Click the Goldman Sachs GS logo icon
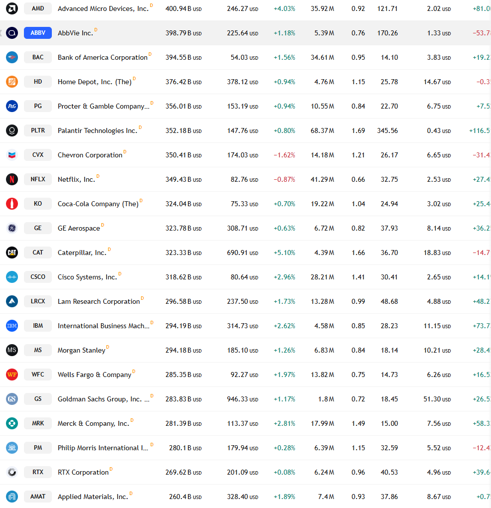491x508 pixels. pyautogui.click(x=12, y=399)
